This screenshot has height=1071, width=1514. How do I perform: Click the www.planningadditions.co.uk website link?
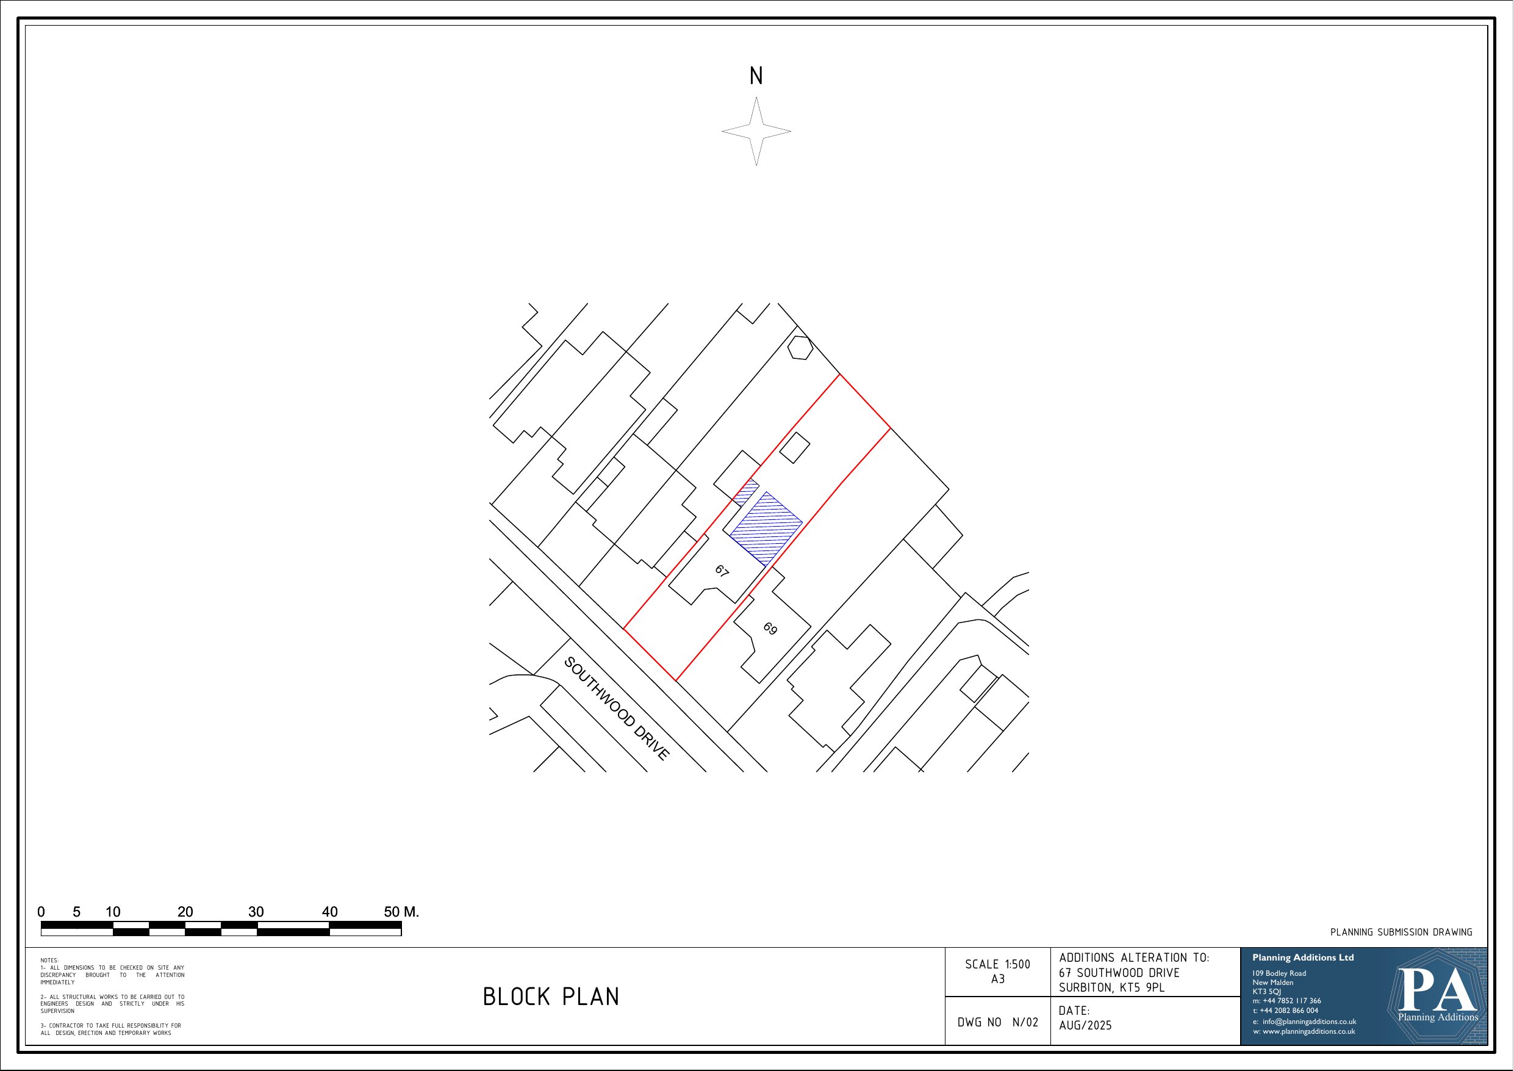tap(1308, 1031)
